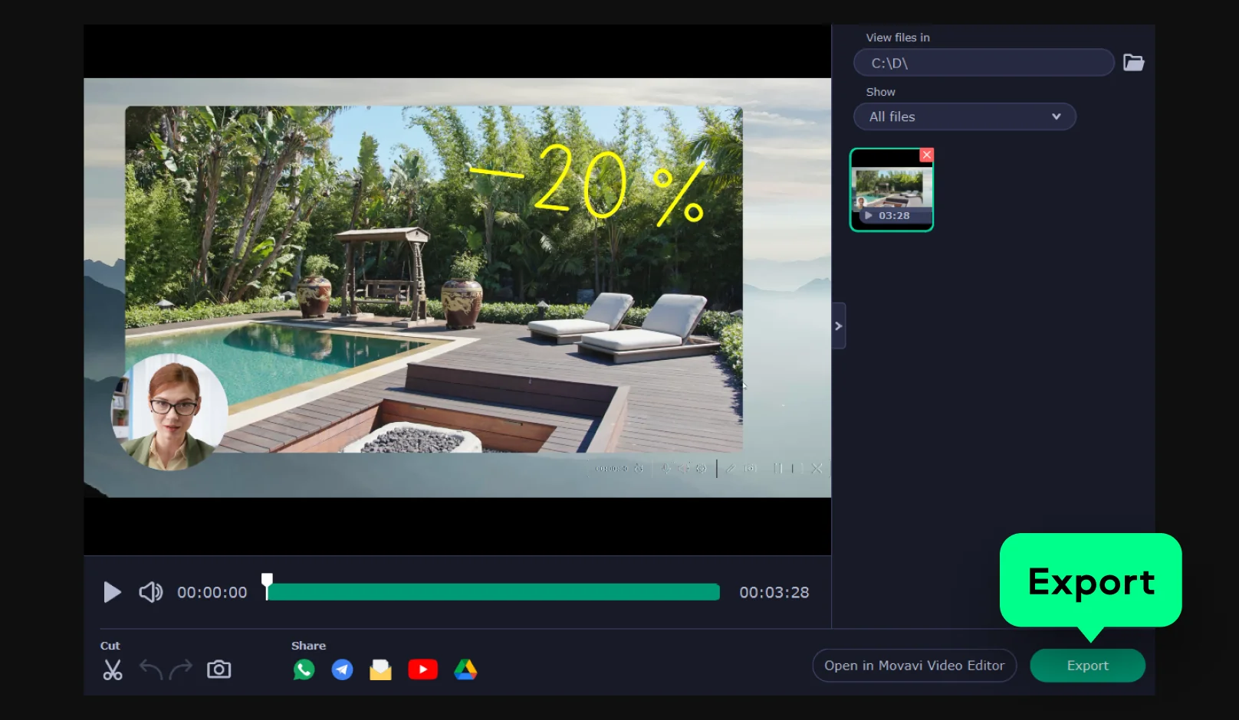This screenshot has height=720, width=1239.
Task: Collapse the files side panel arrow
Action: 839,326
